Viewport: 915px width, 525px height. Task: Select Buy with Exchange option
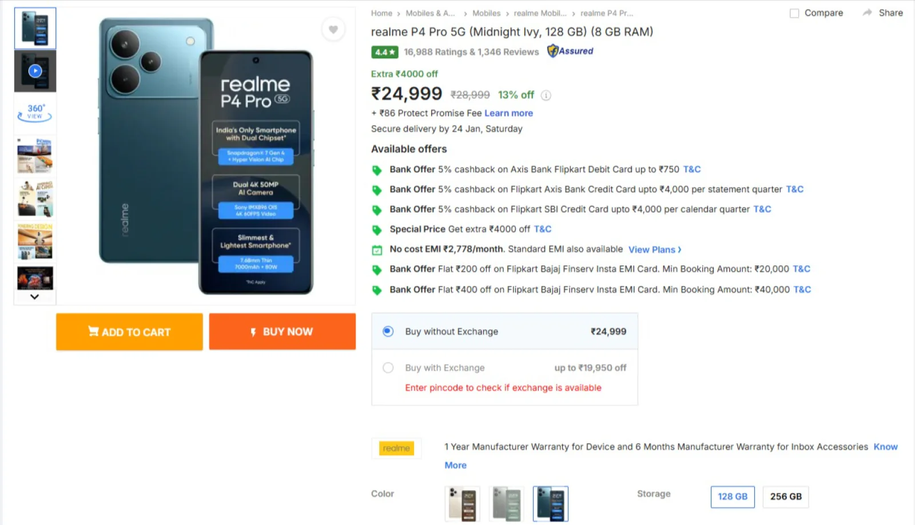click(x=388, y=368)
